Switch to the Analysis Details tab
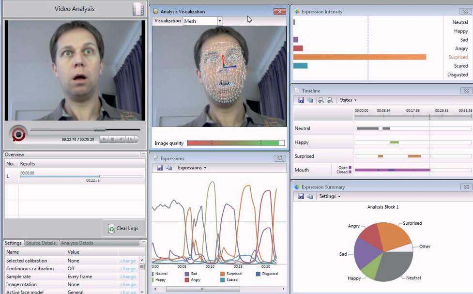Image resolution: width=473 pixels, height=294 pixels. pos(77,243)
